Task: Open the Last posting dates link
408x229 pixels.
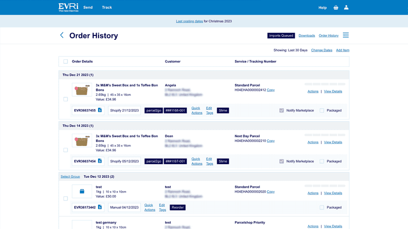Action: (x=189, y=21)
